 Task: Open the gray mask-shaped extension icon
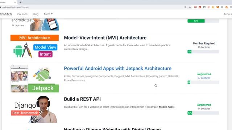(222, 7)
